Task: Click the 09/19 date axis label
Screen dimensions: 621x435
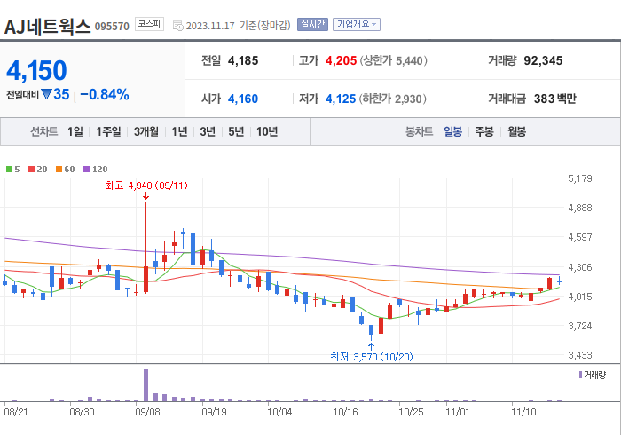Action: pyautogui.click(x=214, y=412)
